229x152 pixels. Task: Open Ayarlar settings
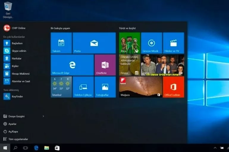pos(12,124)
